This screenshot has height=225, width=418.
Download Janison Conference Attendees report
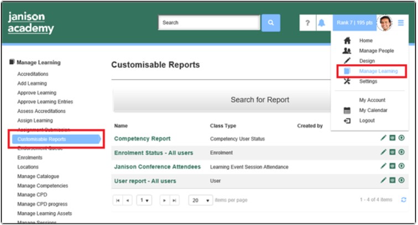[x=401, y=166]
